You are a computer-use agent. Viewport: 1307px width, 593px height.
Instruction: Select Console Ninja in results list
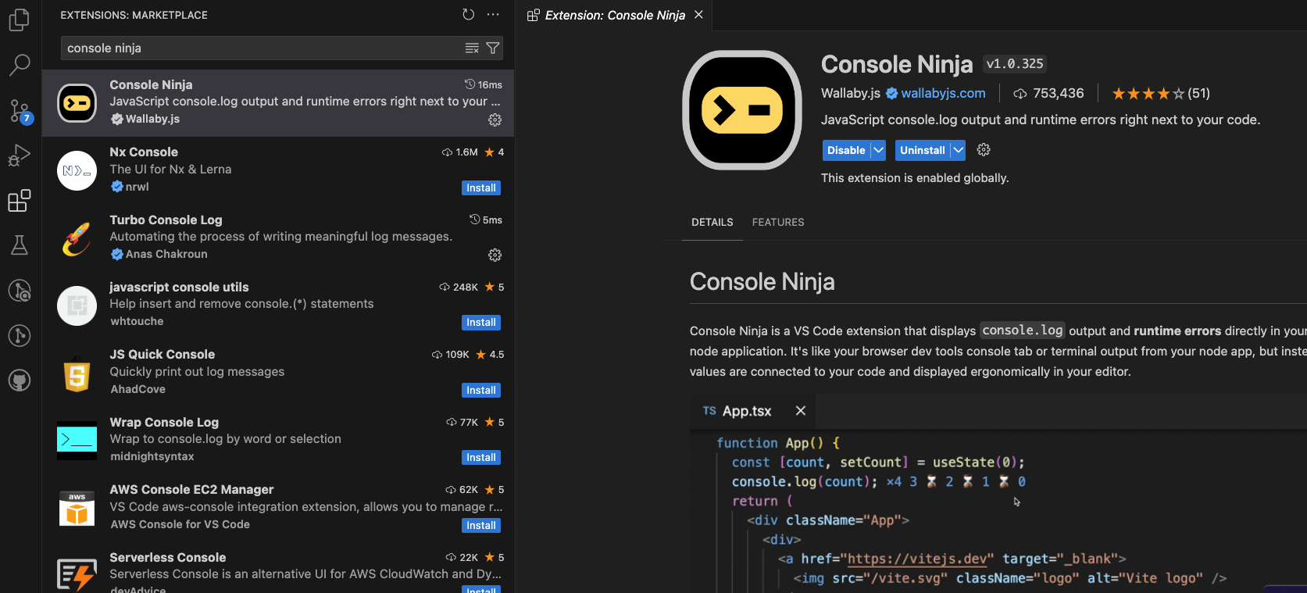(x=278, y=103)
